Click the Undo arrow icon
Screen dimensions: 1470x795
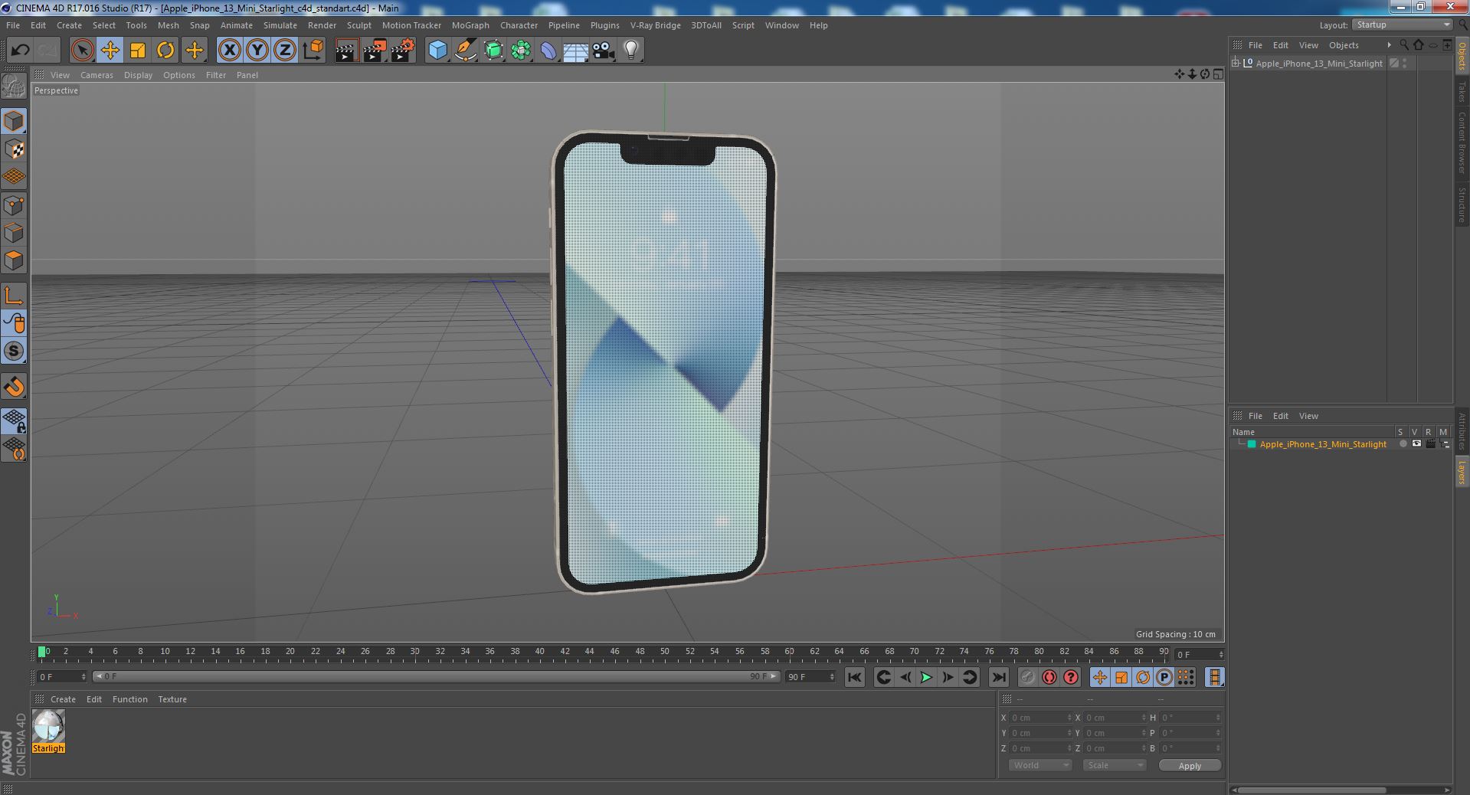coord(20,51)
